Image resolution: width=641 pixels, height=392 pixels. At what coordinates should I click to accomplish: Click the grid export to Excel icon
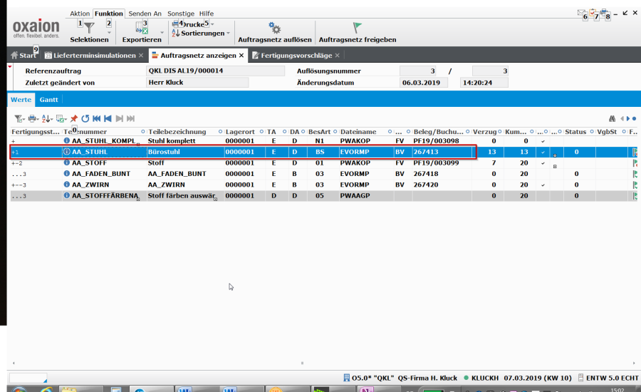point(61,118)
